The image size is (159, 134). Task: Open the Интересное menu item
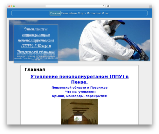94,13
